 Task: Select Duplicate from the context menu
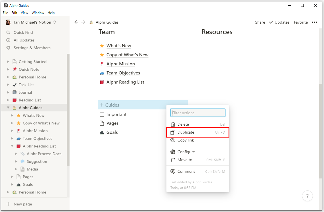pyautogui.click(x=186, y=132)
